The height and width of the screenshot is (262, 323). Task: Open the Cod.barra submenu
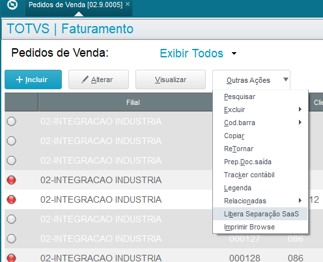pos(260,123)
